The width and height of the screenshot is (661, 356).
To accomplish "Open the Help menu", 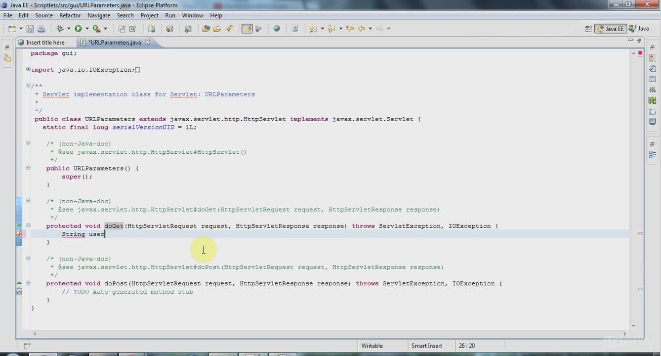I will point(216,15).
